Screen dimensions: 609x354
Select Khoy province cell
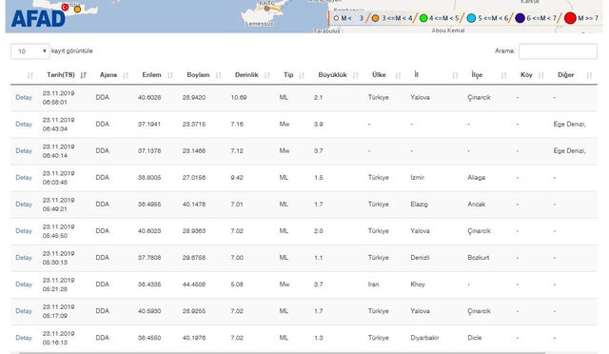[418, 285]
